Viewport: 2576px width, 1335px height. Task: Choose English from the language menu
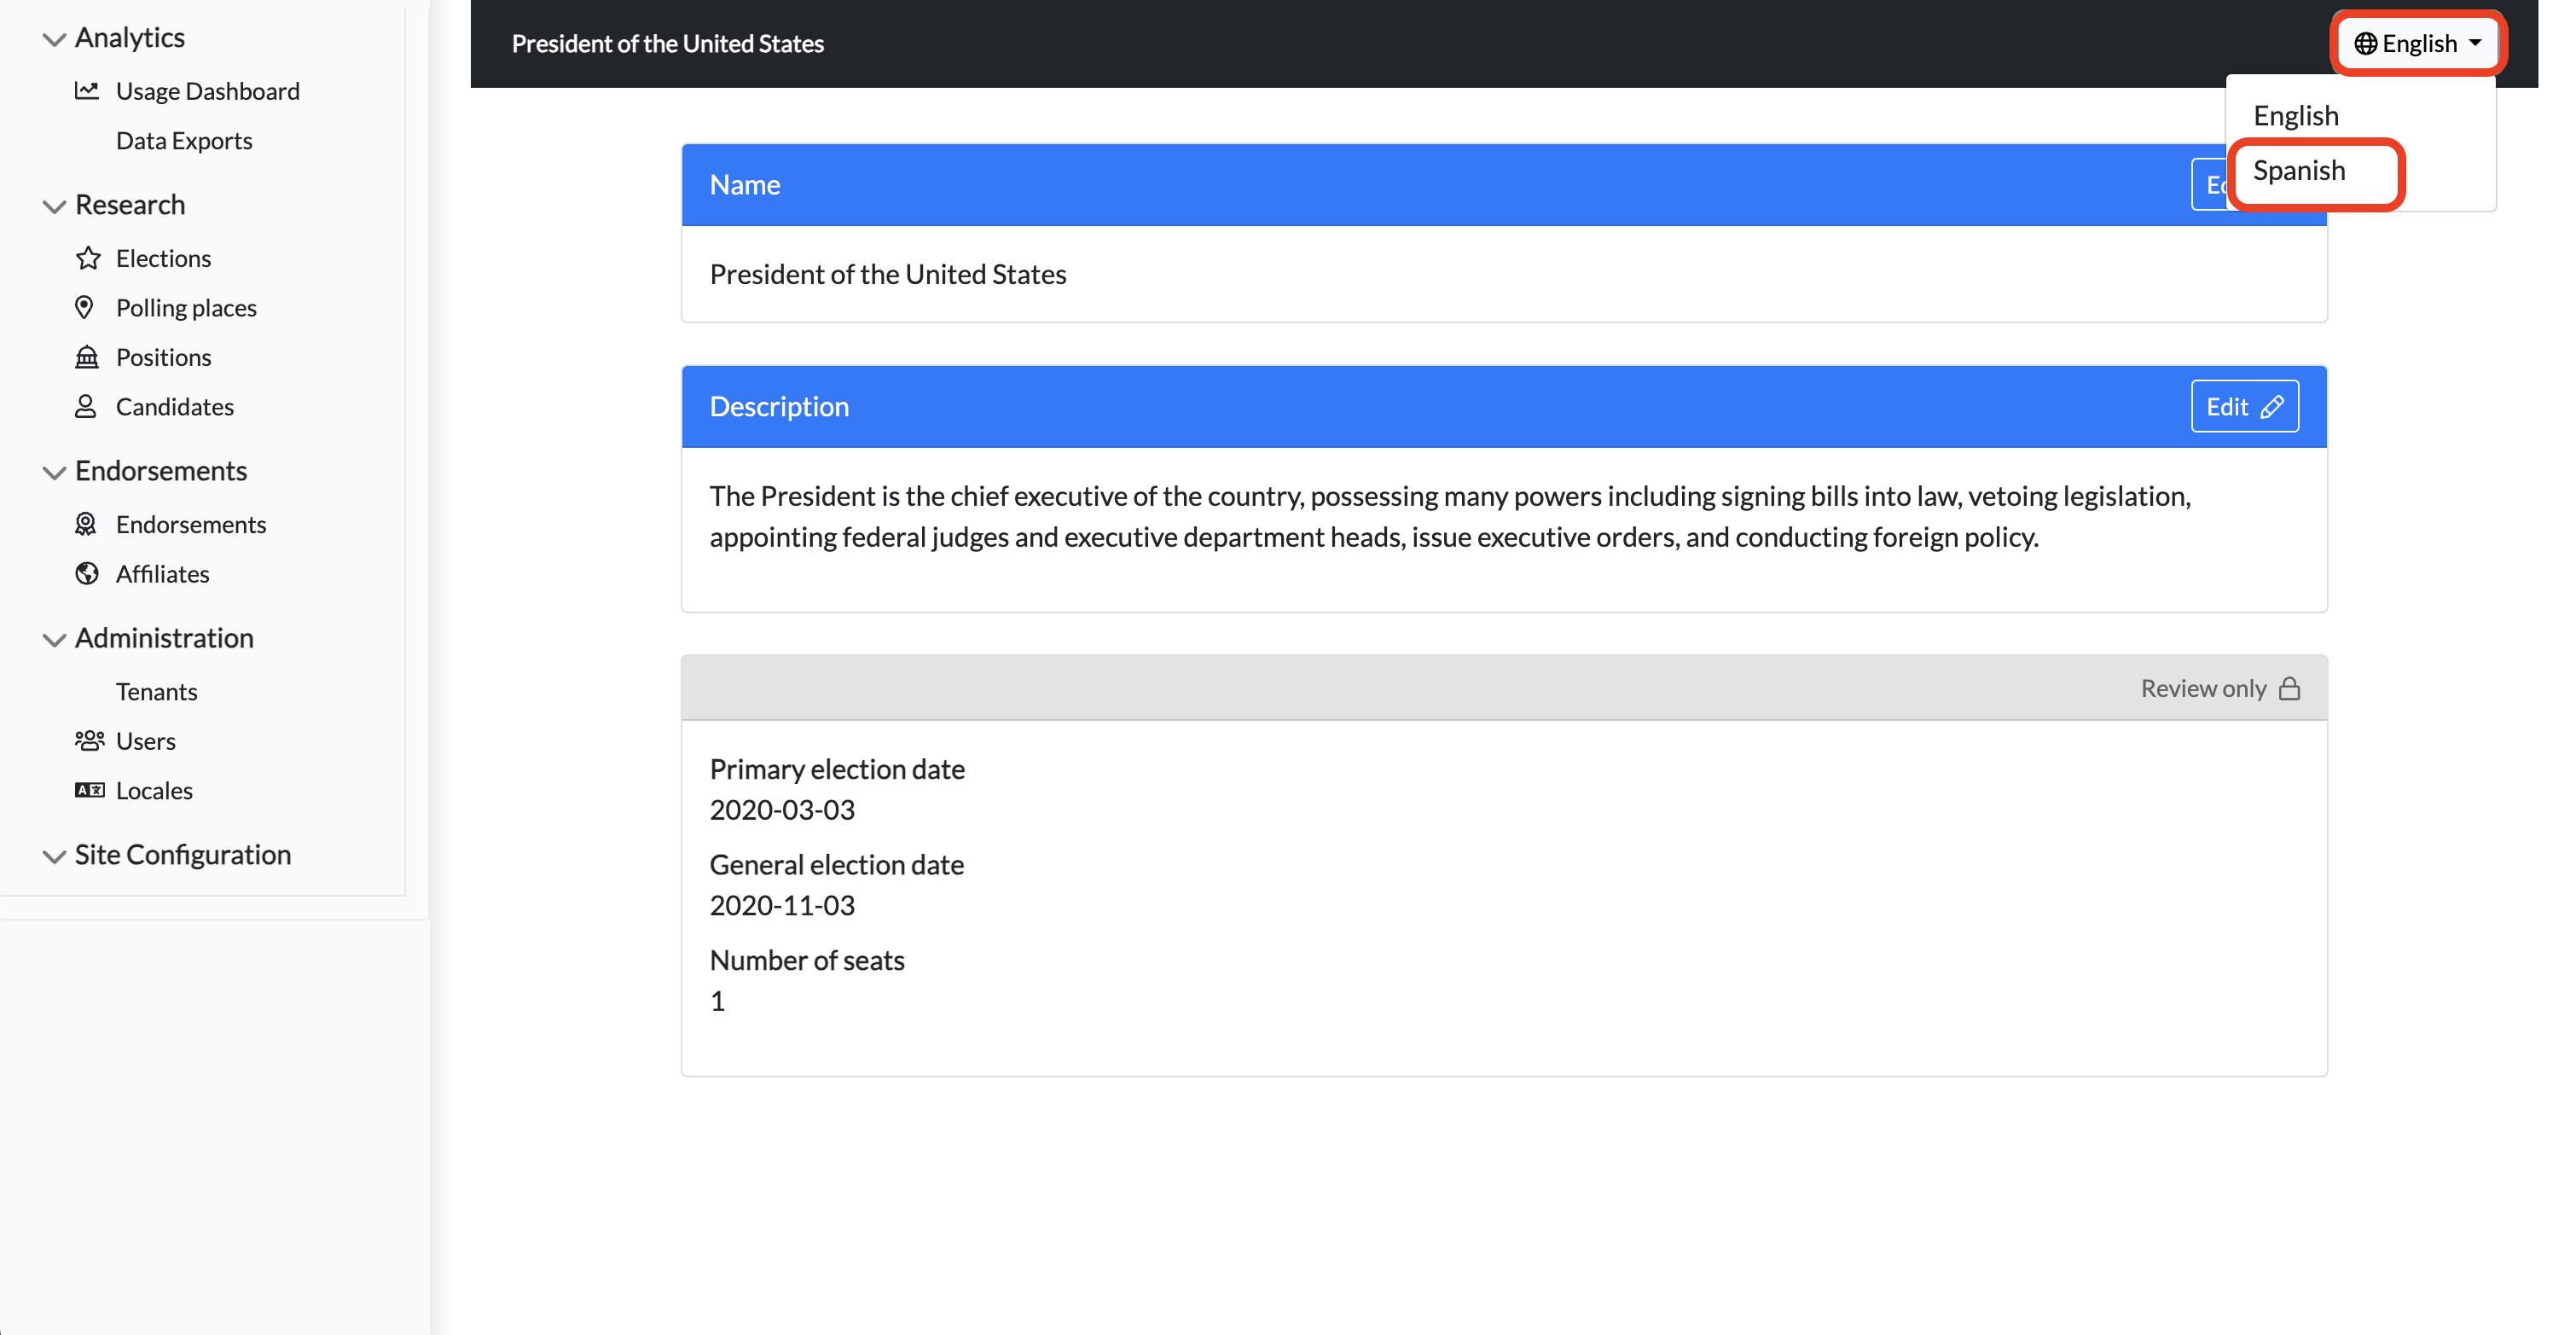tap(2296, 116)
